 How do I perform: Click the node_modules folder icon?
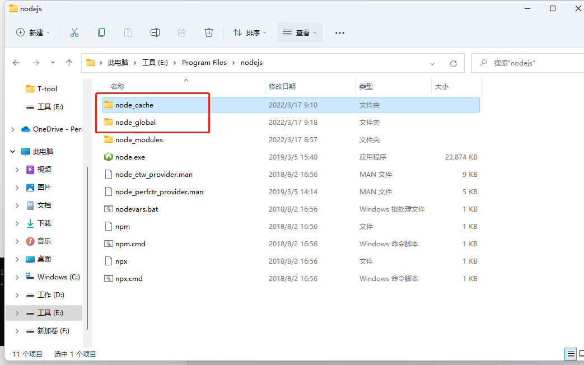point(109,139)
